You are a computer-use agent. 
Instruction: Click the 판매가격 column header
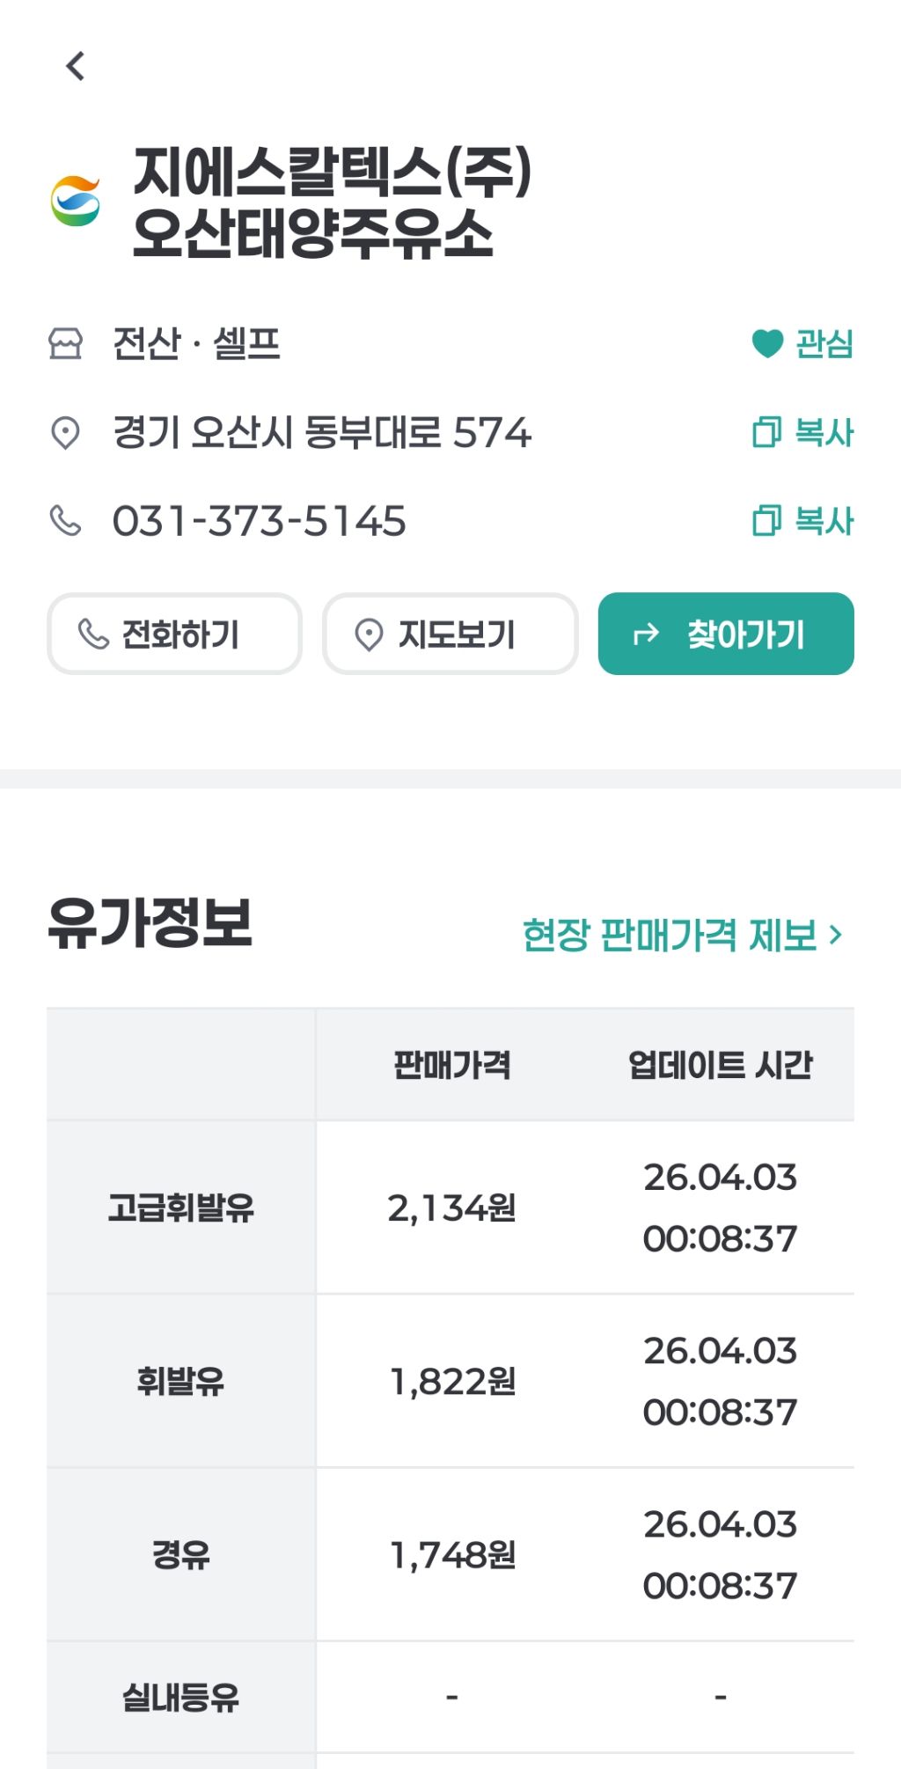coord(451,1065)
